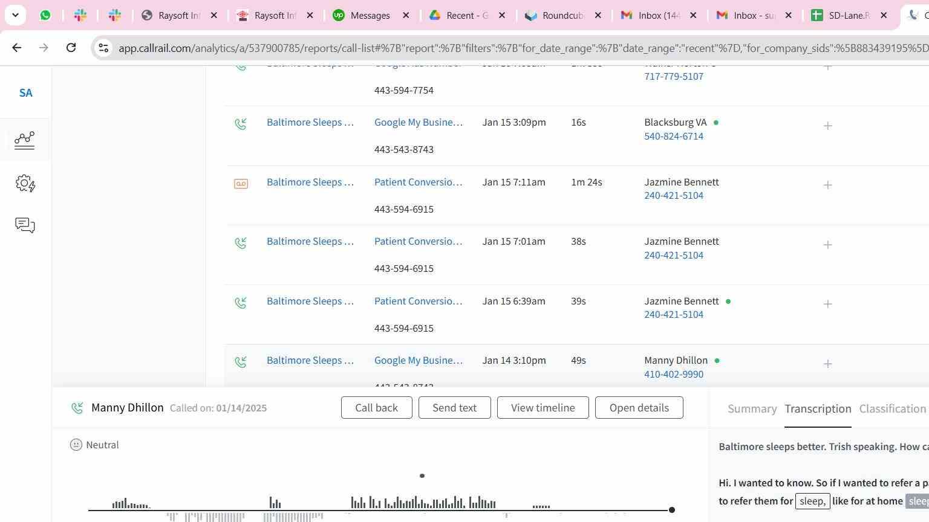Screen dimensions: 929x522
Task: Add tag plus icon for Blacksburg VA call
Action: click(x=828, y=126)
